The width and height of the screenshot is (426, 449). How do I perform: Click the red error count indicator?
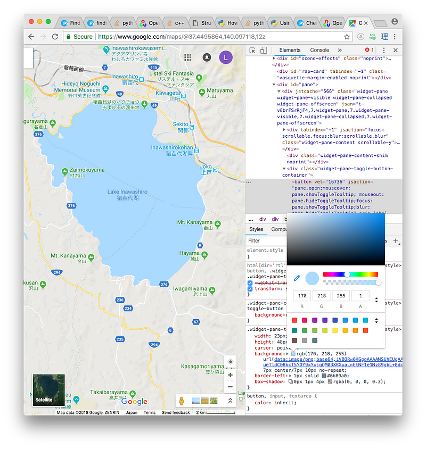point(369,50)
